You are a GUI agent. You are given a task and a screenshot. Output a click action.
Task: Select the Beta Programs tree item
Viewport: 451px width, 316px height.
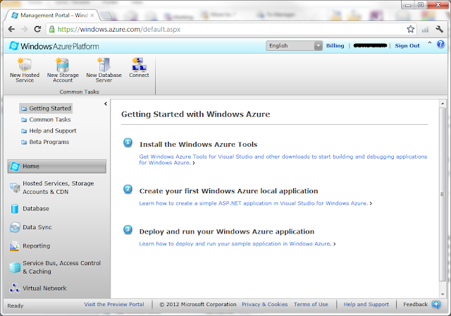pyautogui.click(x=45, y=142)
